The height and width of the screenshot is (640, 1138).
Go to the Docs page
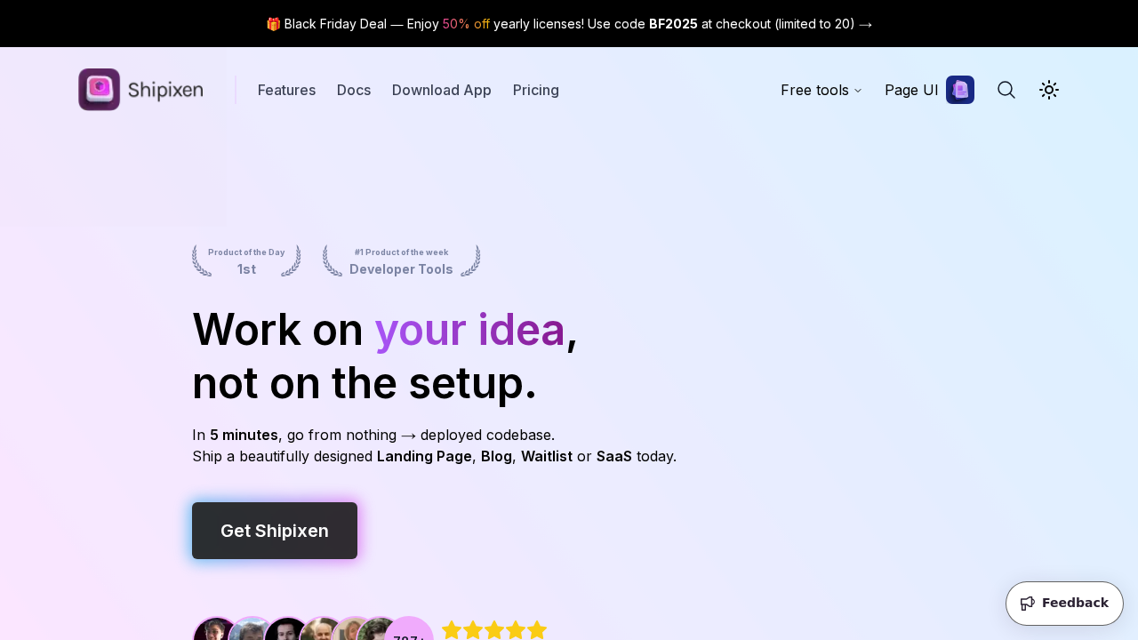tap(354, 90)
